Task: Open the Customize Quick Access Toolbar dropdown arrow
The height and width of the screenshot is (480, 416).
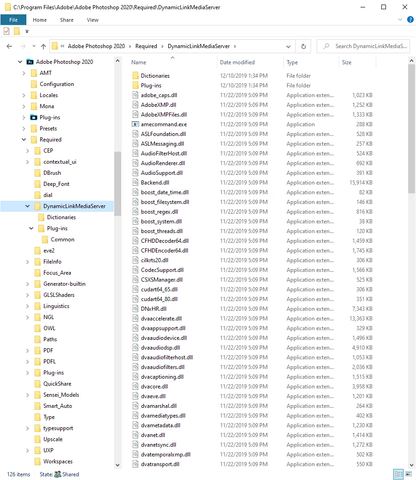Action: [27, 31]
